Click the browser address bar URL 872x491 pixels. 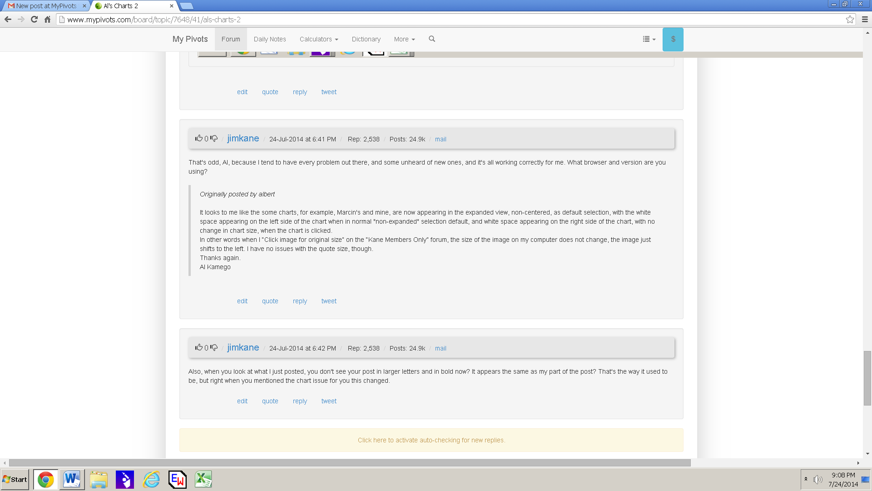coord(154,20)
